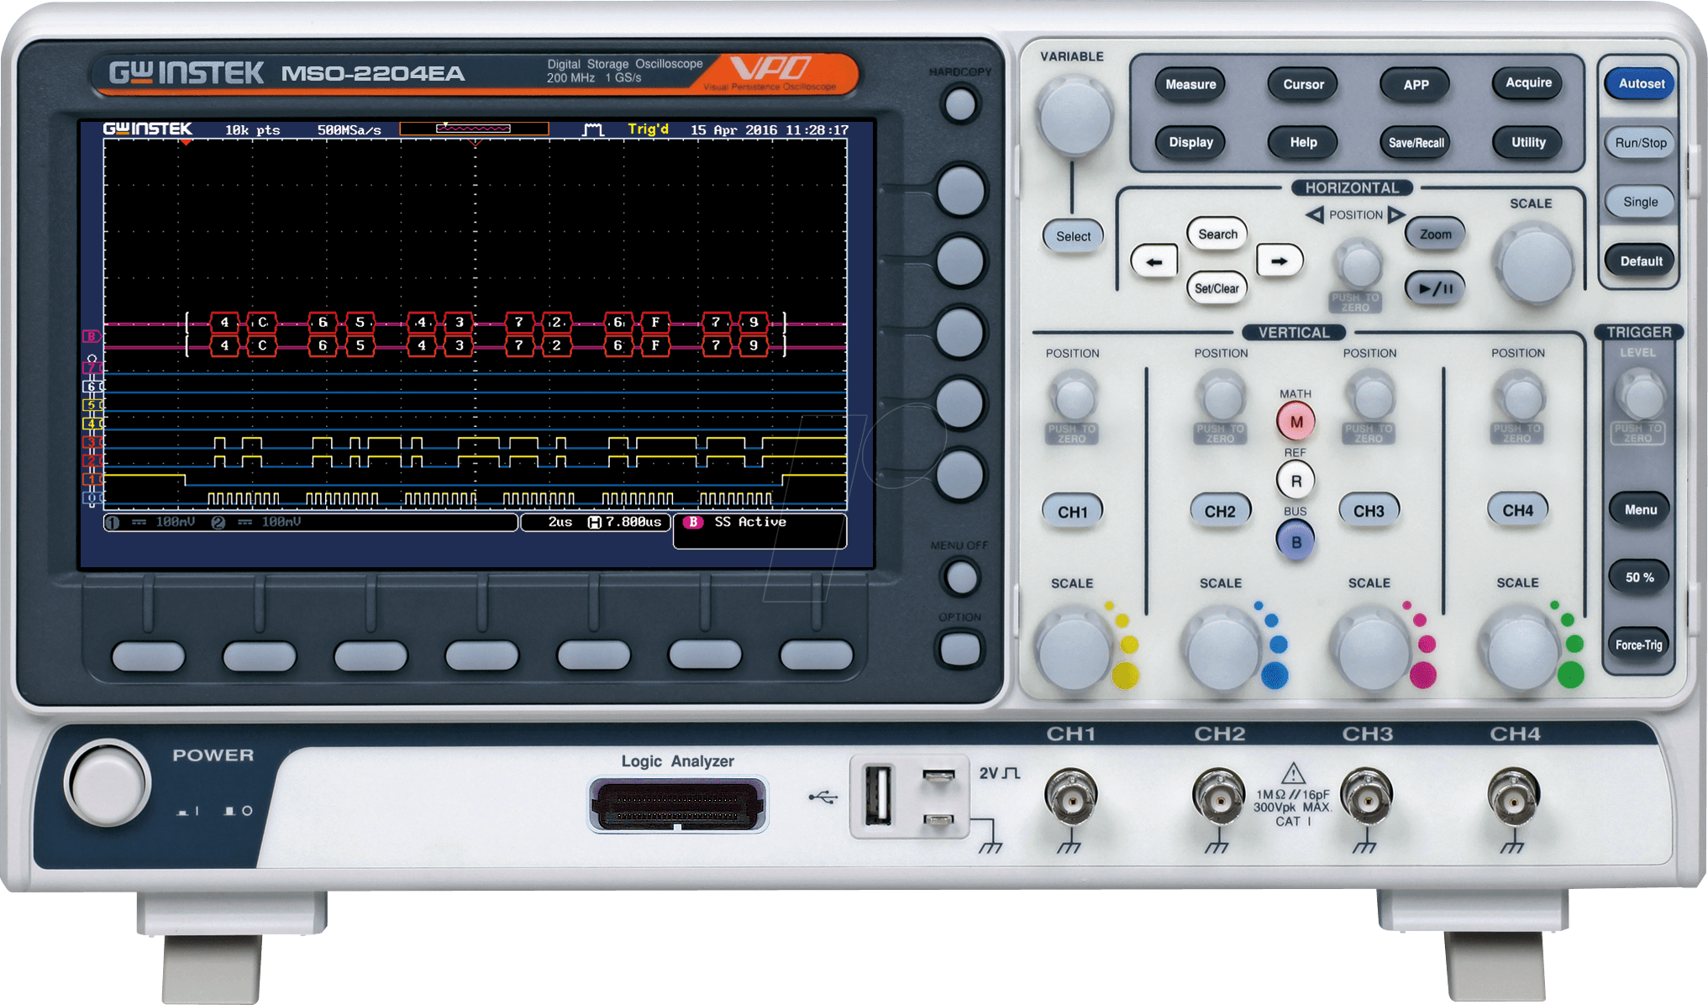The width and height of the screenshot is (1708, 1005).
Task: Toggle channel CH4 button
Action: point(1517,510)
